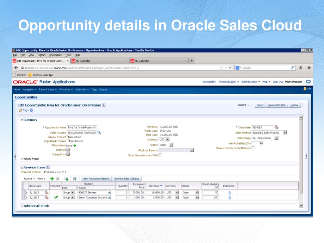Edit Partners with pencil icon
Image resolution: width=324 pixels, height=243 pixels.
[x=68, y=150]
